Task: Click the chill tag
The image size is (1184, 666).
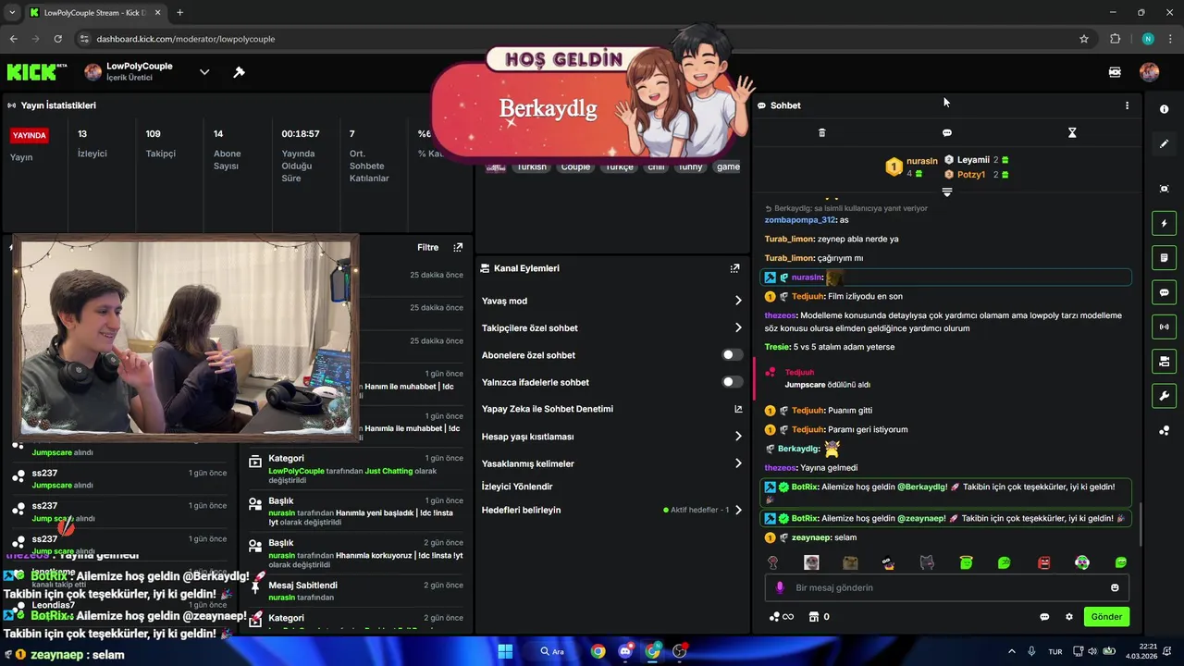Action: [x=656, y=166]
